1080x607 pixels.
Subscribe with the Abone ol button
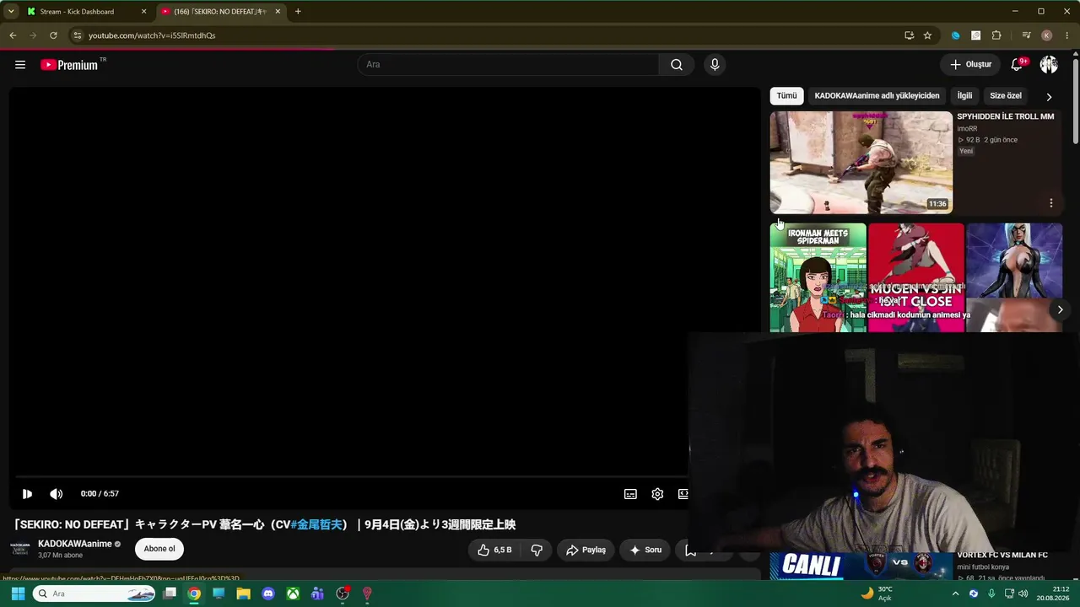pos(159,549)
